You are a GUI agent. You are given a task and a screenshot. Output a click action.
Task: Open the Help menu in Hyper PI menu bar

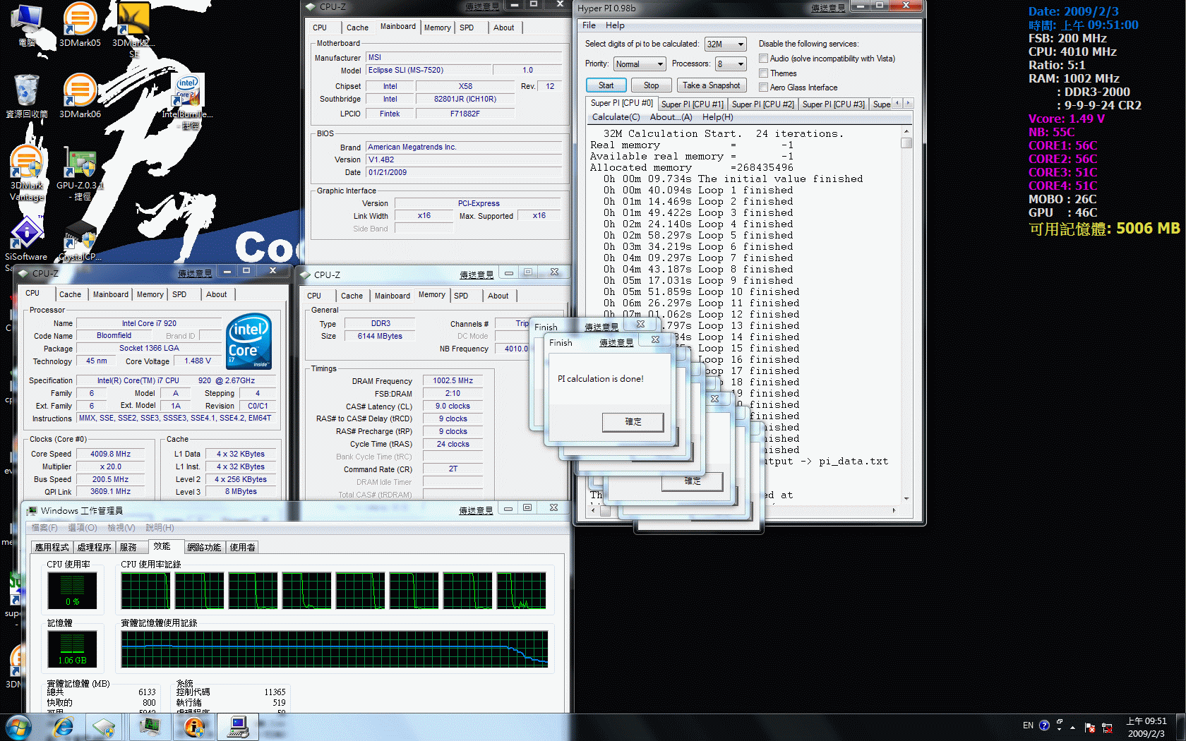point(615,25)
